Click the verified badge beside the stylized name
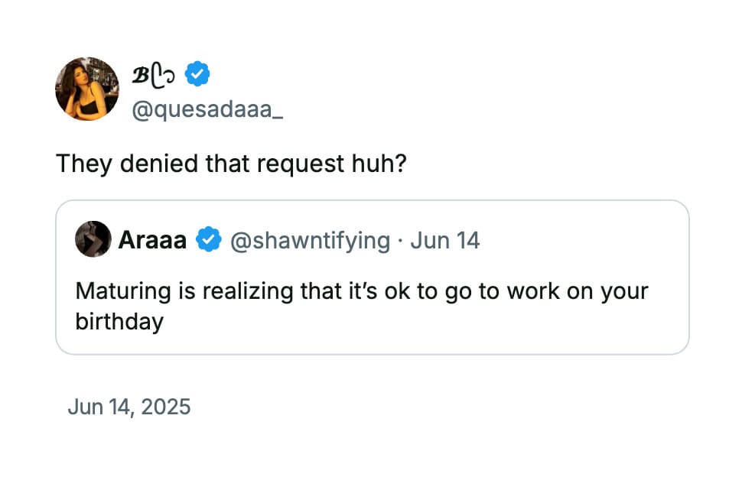Image resolution: width=742 pixels, height=477 pixels. pos(197,73)
